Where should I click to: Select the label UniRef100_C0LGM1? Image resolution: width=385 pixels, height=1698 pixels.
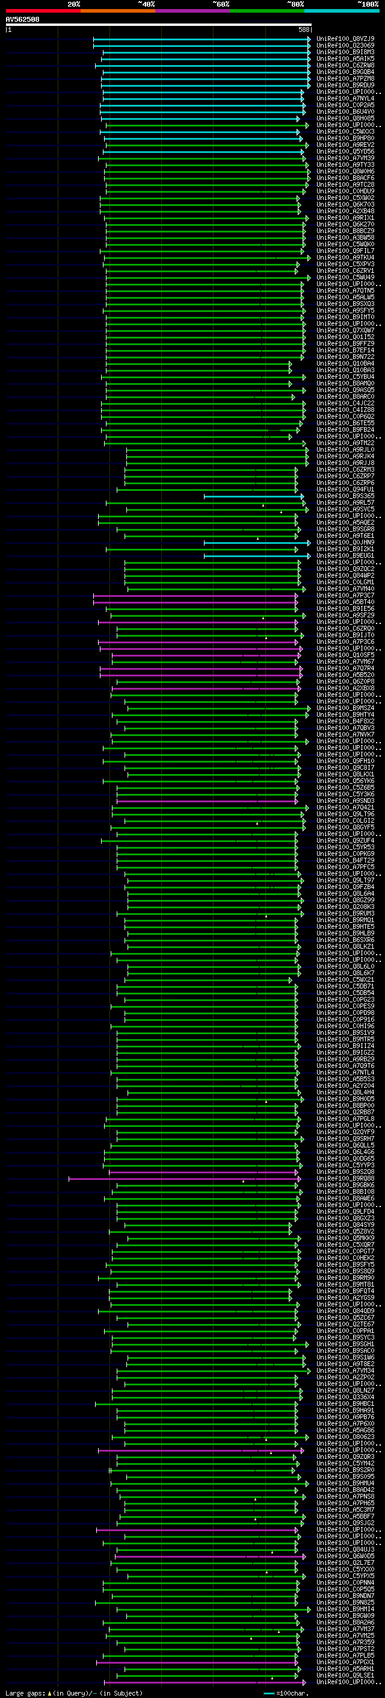pyautogui.click(x=345, y=582)
